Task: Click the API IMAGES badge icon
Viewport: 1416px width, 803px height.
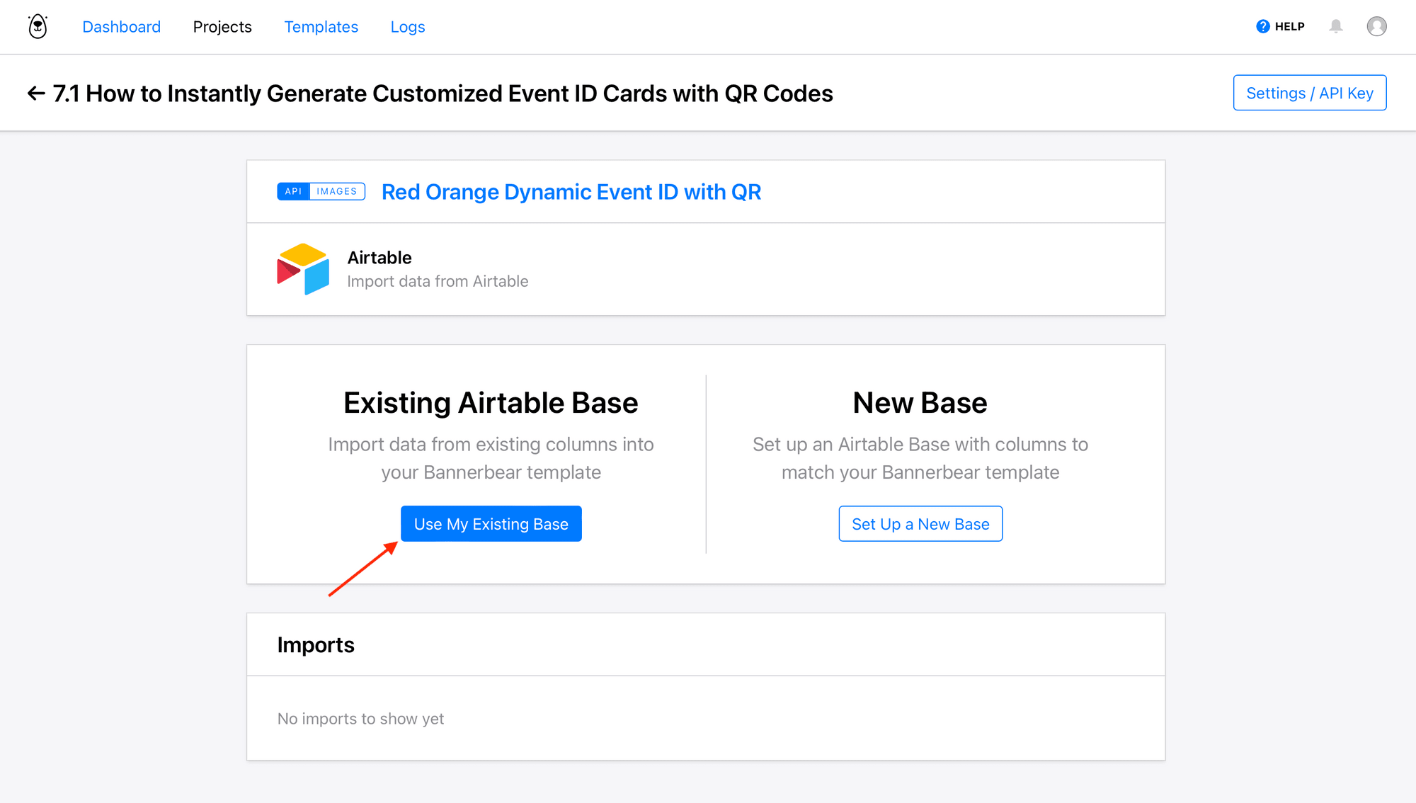Action: point(321,191)
